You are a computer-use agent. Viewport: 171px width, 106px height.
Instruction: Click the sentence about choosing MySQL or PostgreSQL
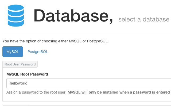tap(56, 41)
